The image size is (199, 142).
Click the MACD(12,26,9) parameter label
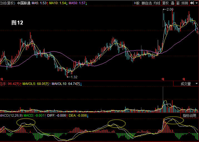tap(11, 116)
